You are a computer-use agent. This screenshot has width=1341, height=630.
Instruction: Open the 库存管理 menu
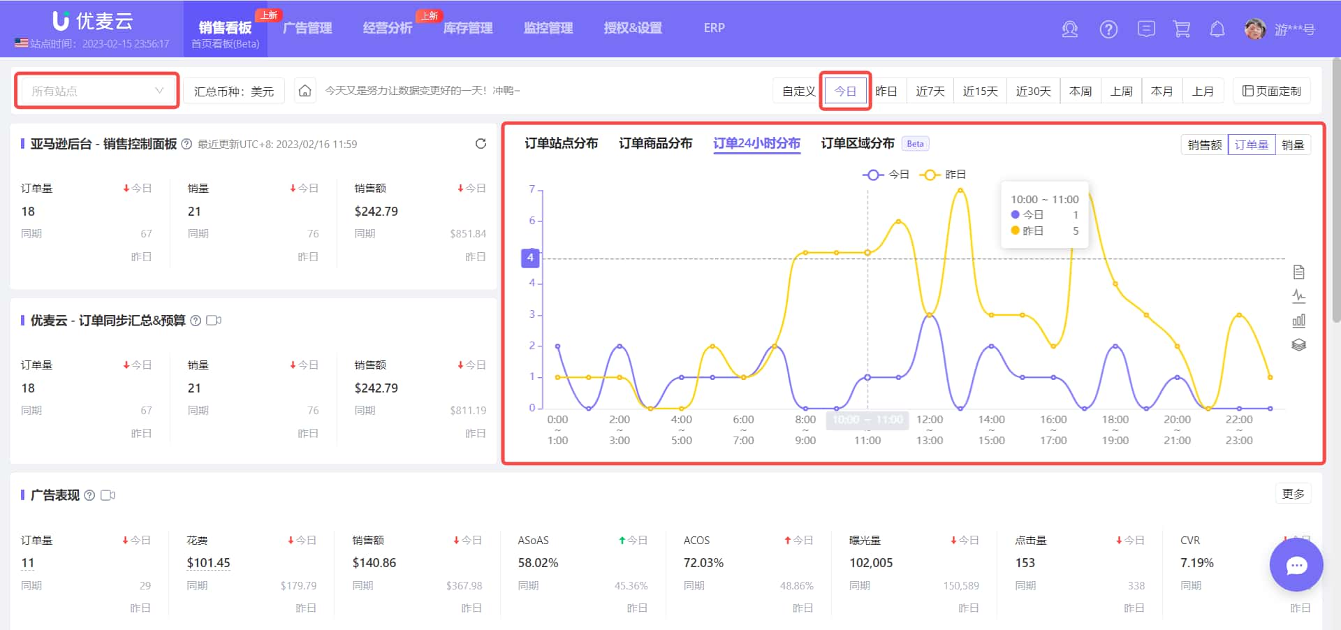(x=468, y=28)
